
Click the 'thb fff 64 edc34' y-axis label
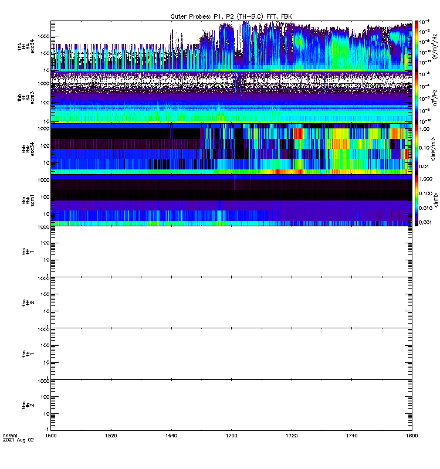point(26,46)
